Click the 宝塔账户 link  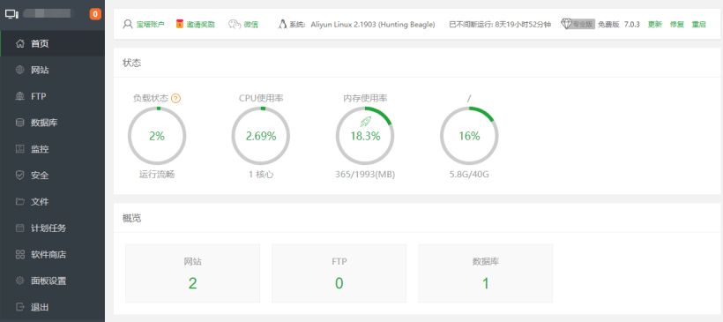(150, 25)
